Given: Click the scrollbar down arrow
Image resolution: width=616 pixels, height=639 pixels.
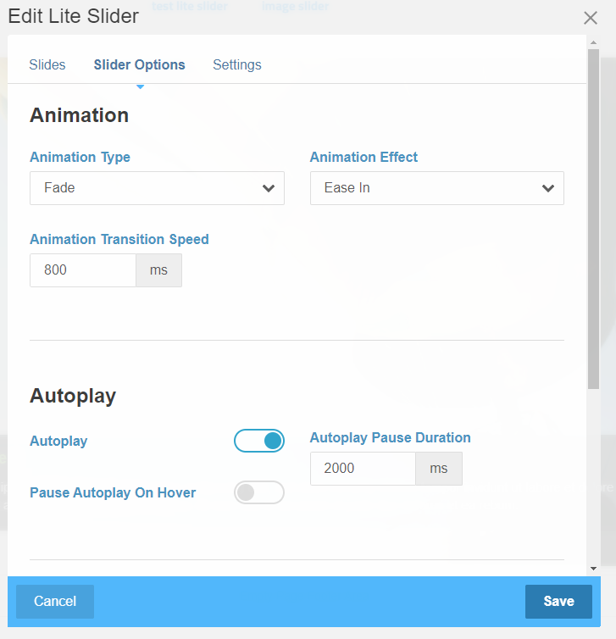Looking at the screenshot, I should [x=593, y=568].
